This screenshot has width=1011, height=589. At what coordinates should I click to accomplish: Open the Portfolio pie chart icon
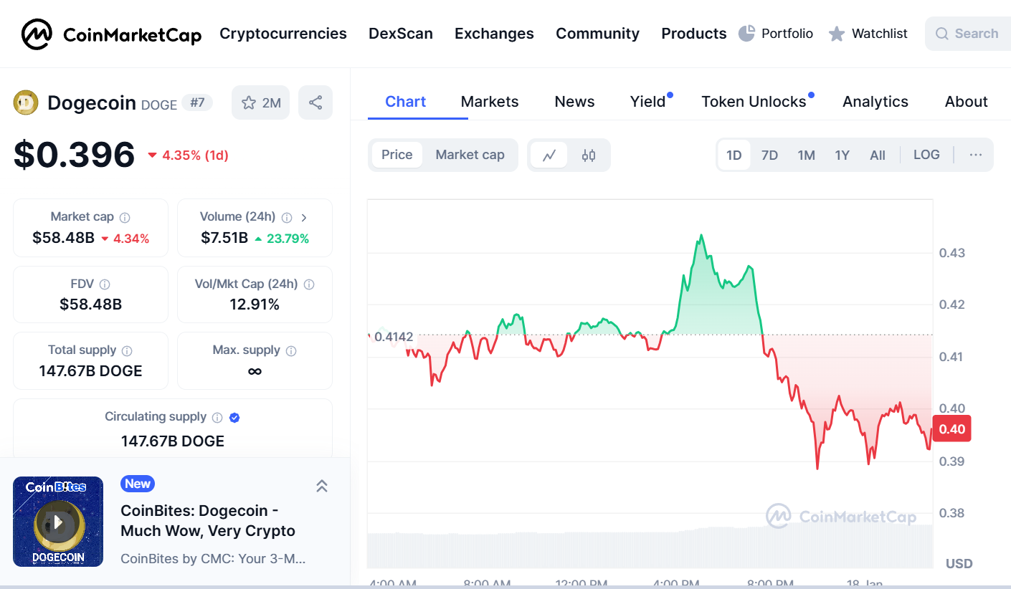[746, 34]
